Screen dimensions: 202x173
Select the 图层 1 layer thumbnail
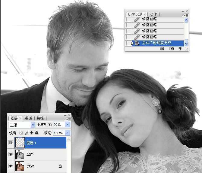[x=20, y=142]
